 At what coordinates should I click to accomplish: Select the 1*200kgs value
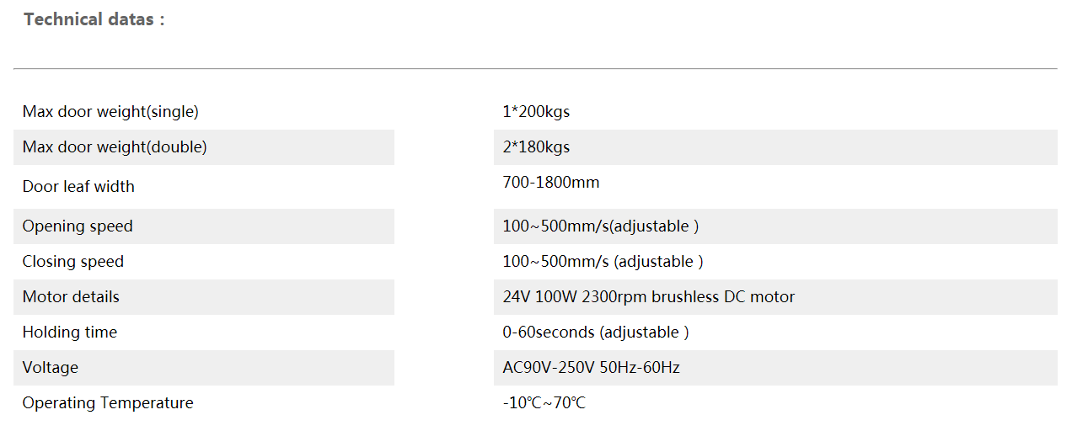point(536,111)
